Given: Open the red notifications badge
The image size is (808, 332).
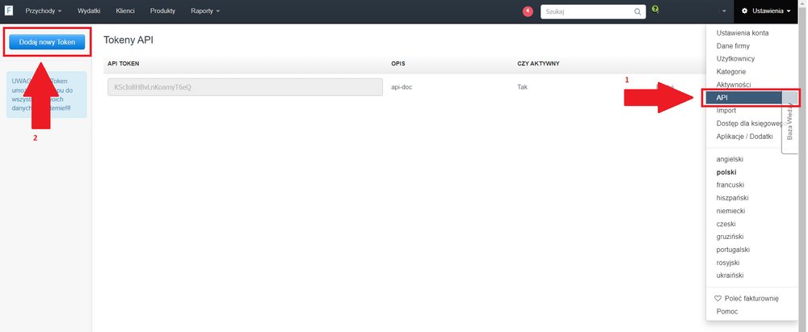Looking at the screenshot, I should tap(528, 11).
